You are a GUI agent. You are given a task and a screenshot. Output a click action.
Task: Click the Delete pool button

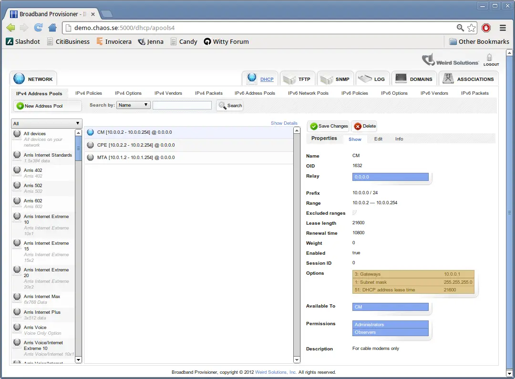(364, 126)
